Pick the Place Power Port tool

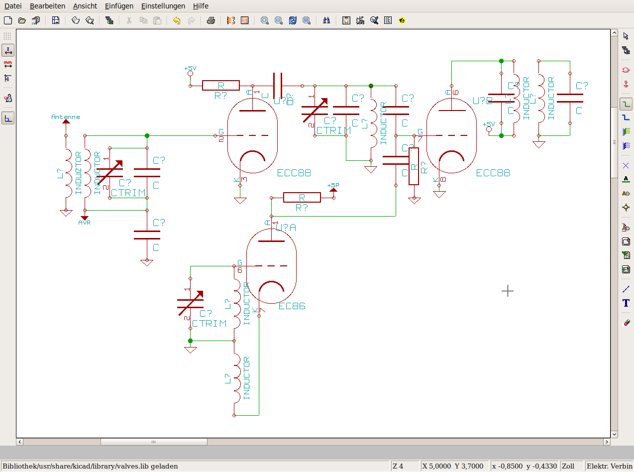coord(626,84)
